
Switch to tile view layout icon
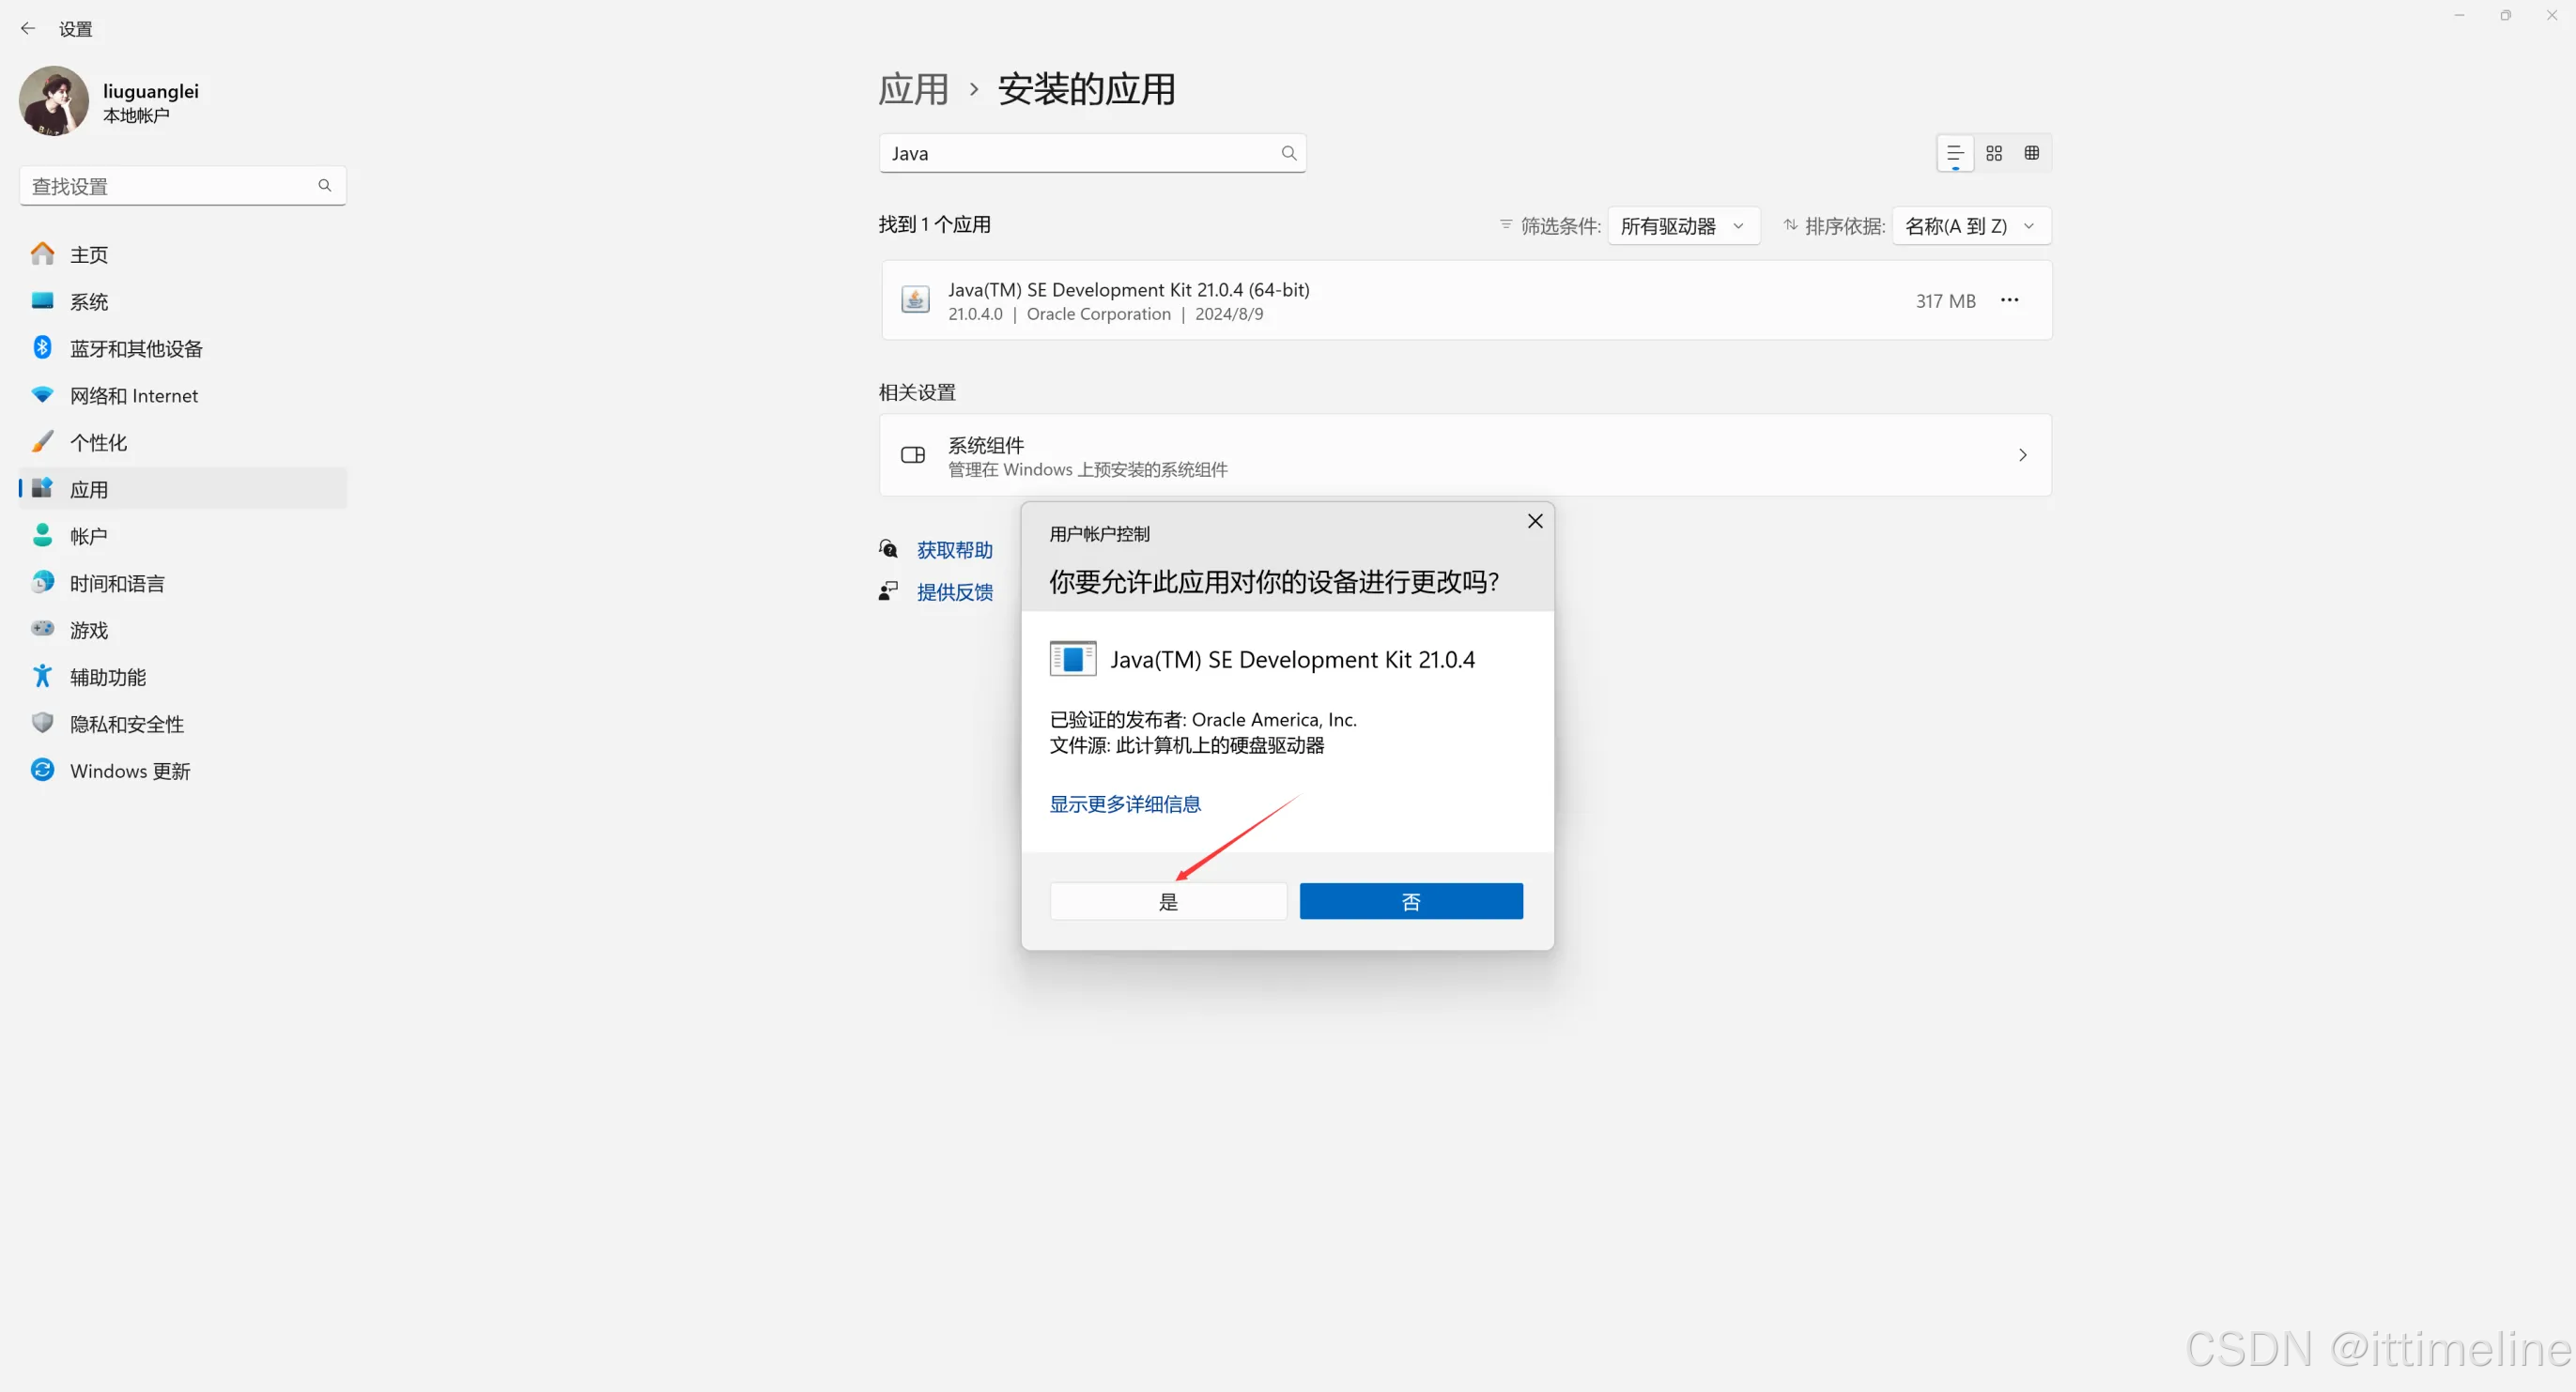tap(2031, 153)
